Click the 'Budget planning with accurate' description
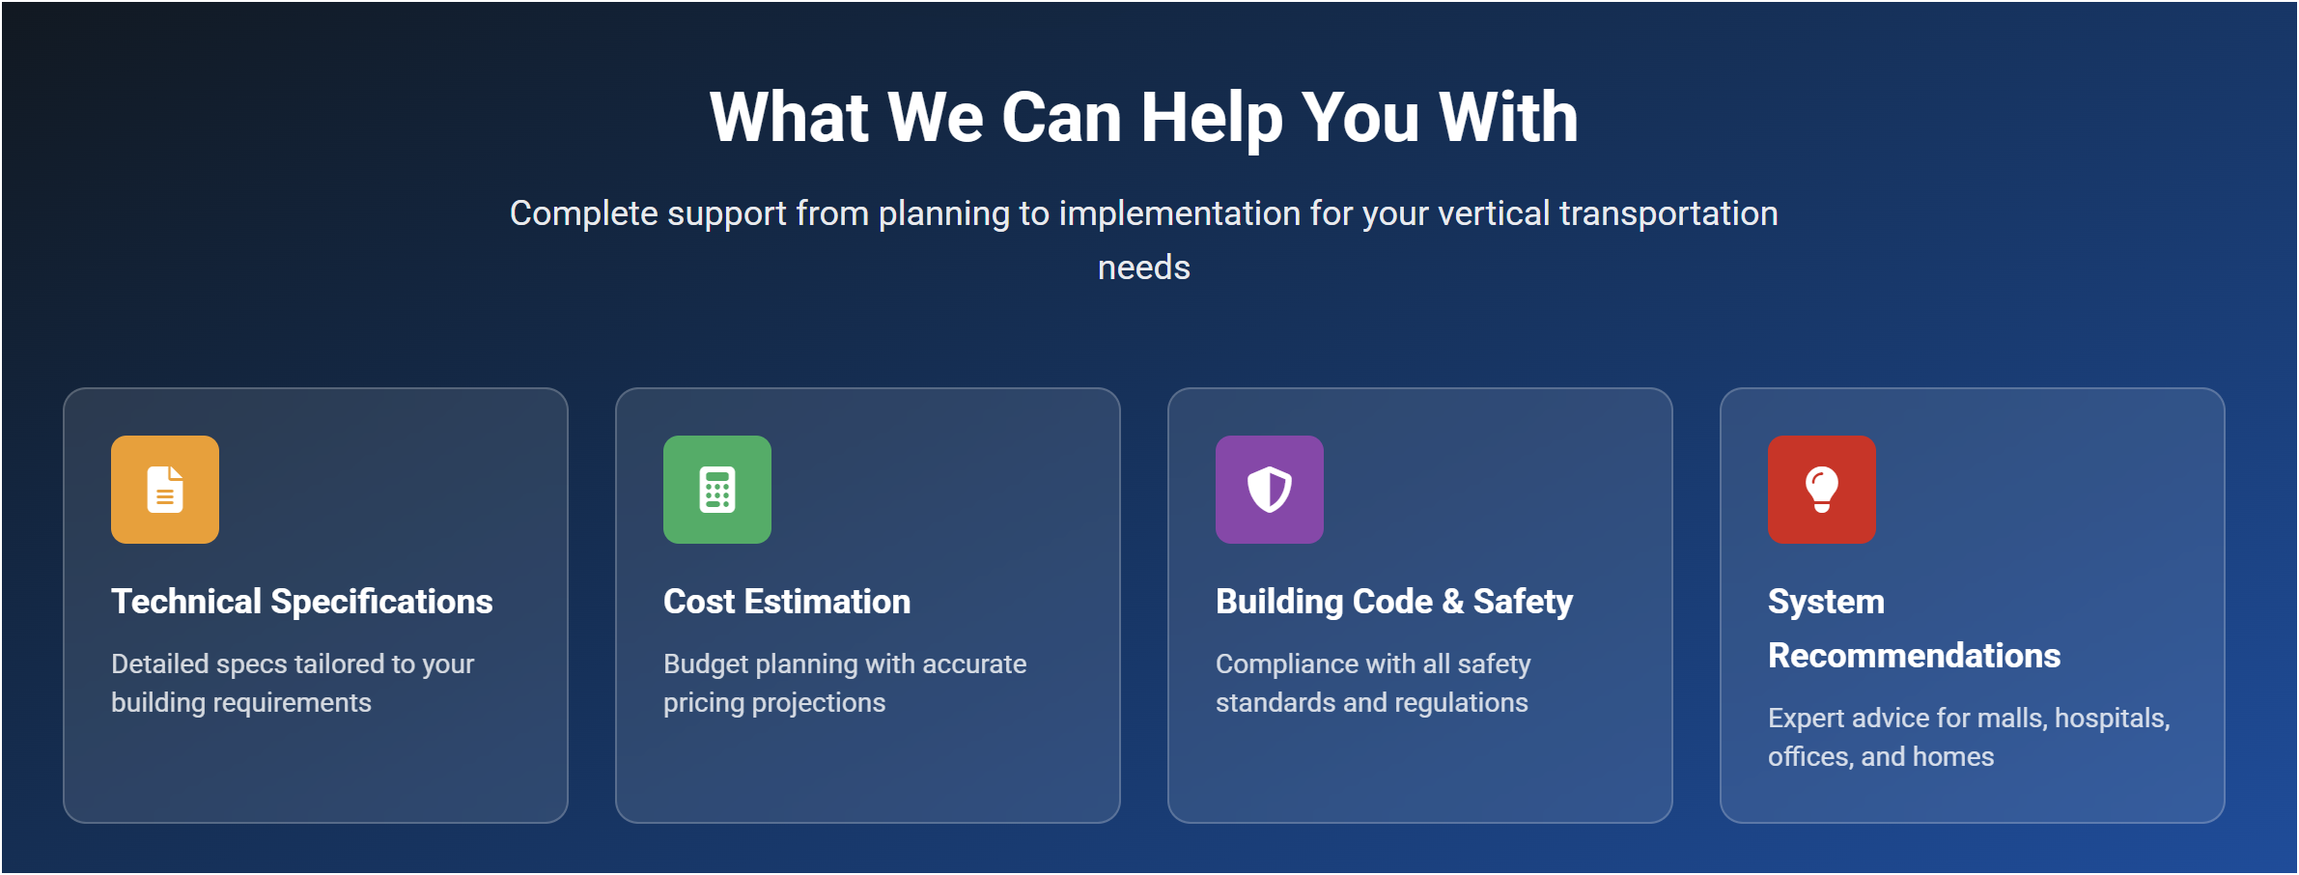The height and width of the screenshot is (875, 2299). coord(845,683)
